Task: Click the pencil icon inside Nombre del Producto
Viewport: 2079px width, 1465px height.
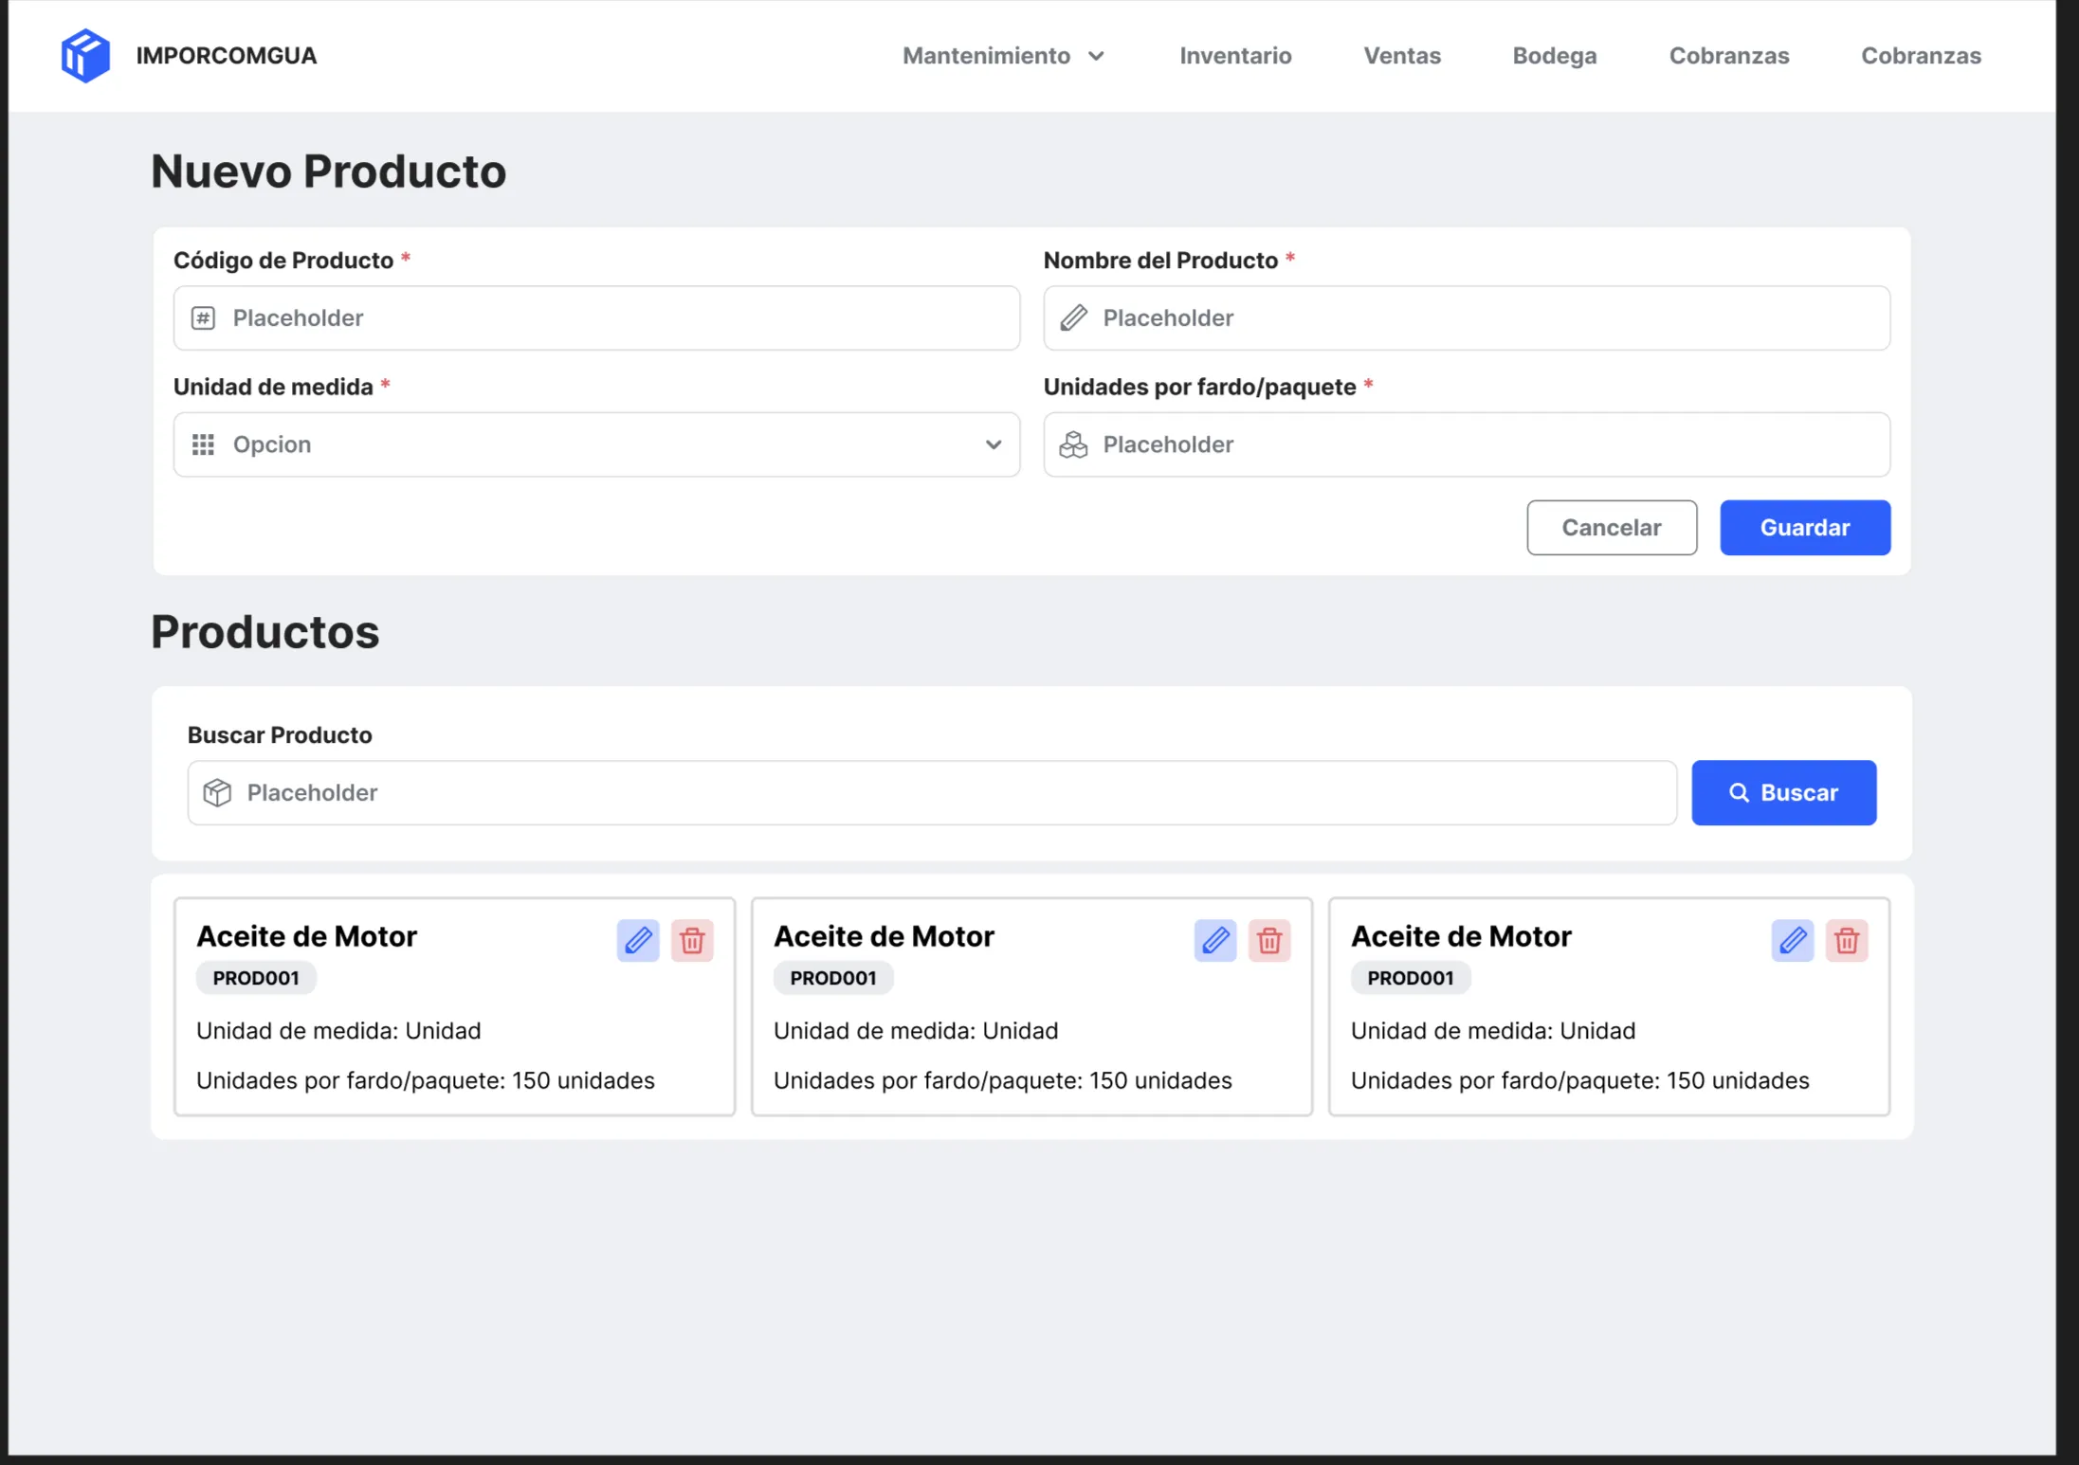Action: (1074, 318)
